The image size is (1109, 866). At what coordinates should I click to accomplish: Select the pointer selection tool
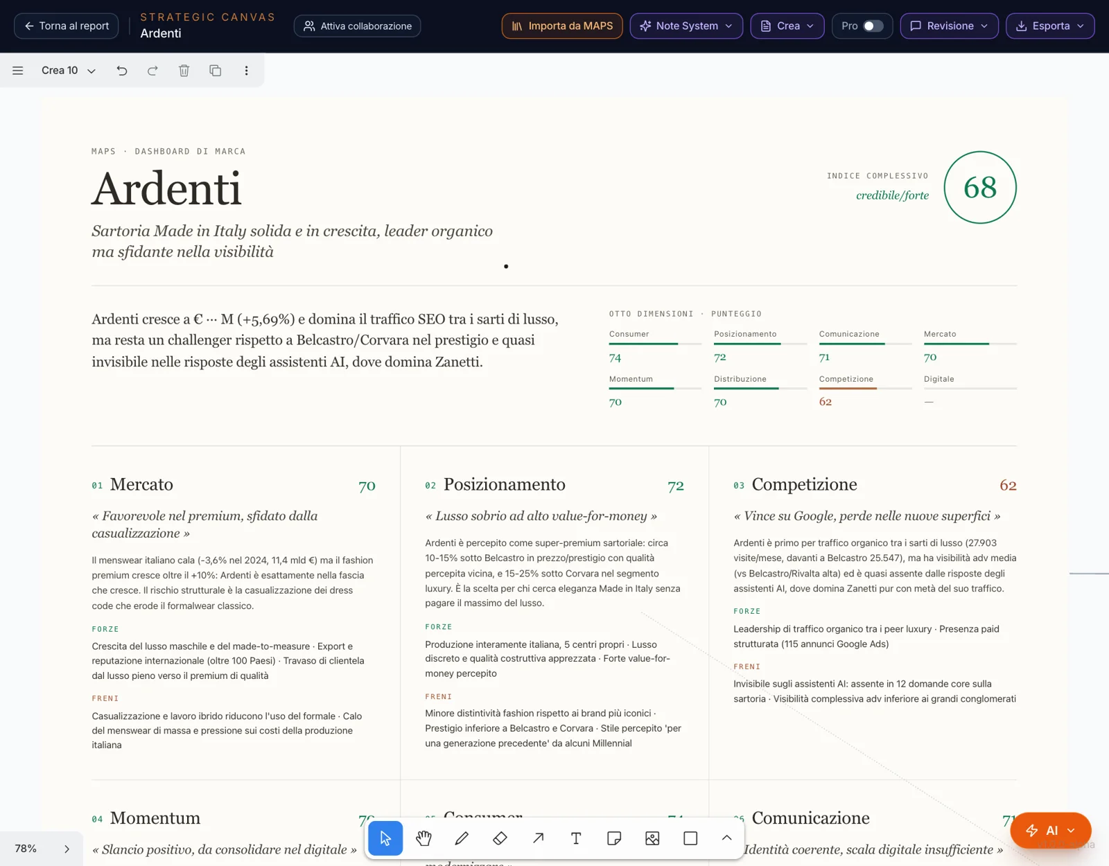coord(385,838)
